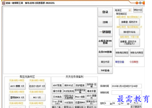Click the 帮豆兑换专区 group title
152x108 pixels.
27,77
